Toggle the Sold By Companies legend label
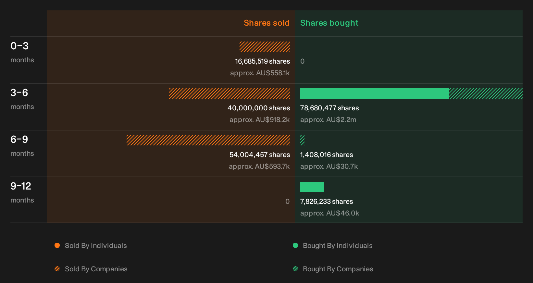The height and width of the screenshot is (283, 533). pos(96,269)
